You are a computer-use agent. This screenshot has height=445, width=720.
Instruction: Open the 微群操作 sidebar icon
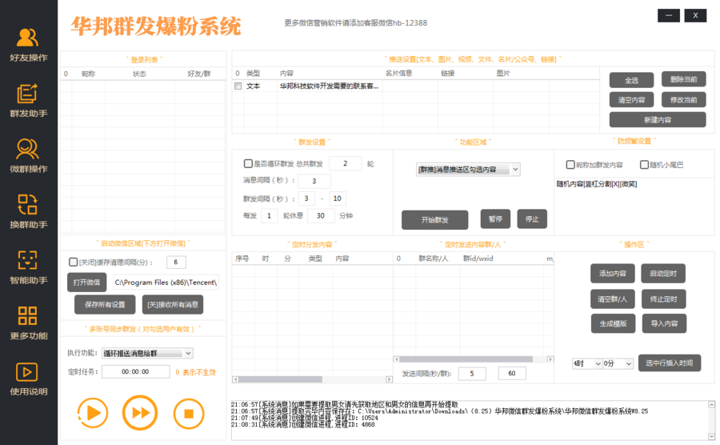(27, 149)
